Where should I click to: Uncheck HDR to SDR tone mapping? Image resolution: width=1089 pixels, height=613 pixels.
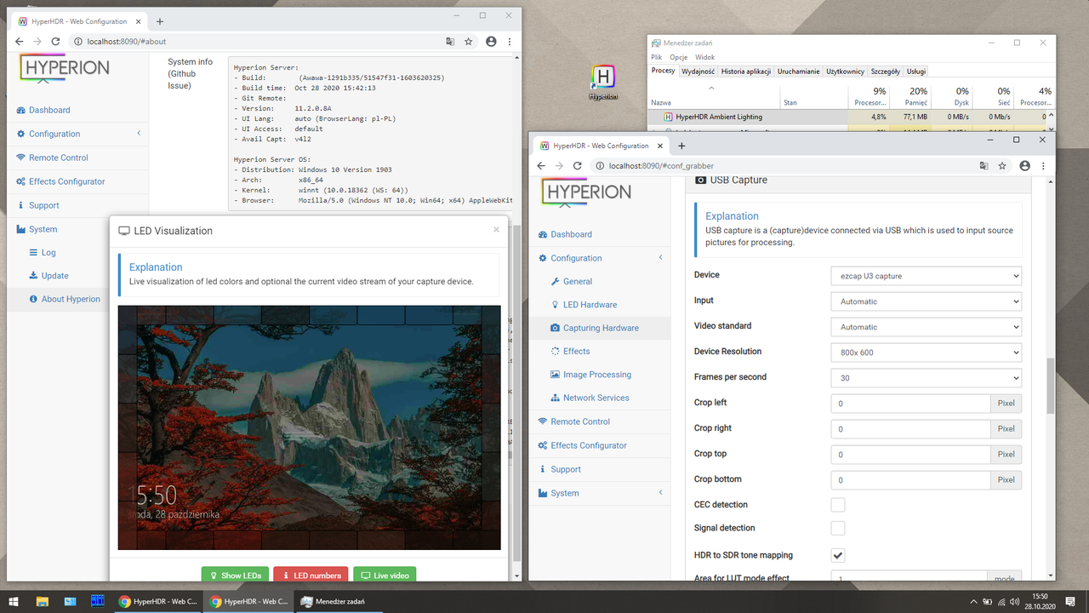point(838,555)
